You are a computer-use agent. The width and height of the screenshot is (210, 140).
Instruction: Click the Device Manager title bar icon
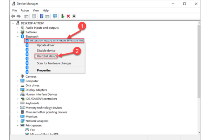(14, 3)
